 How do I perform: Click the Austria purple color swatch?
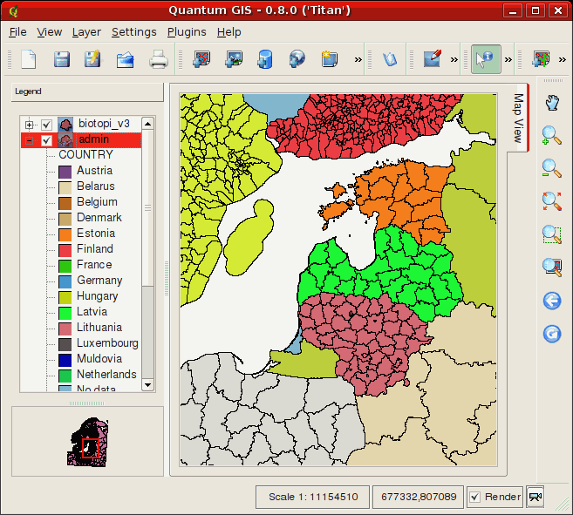click(65, 172)
